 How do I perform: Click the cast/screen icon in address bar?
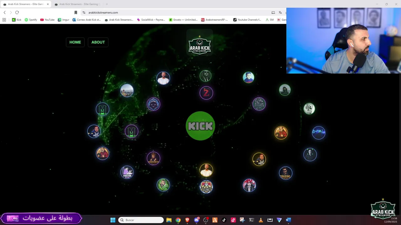(x=273, y=12)
